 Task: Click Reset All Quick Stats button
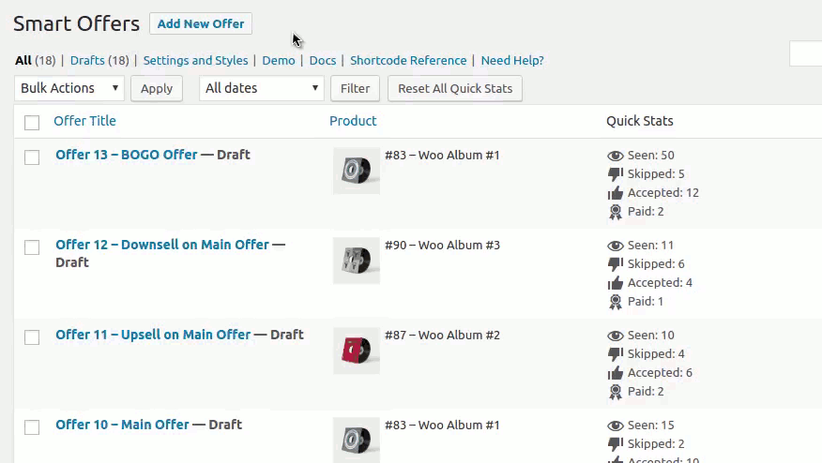point(455,88)
